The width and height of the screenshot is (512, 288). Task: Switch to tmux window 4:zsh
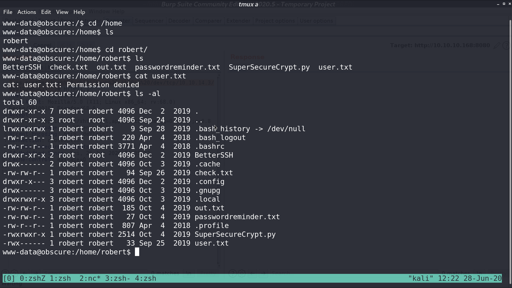(x=146, y=278)
